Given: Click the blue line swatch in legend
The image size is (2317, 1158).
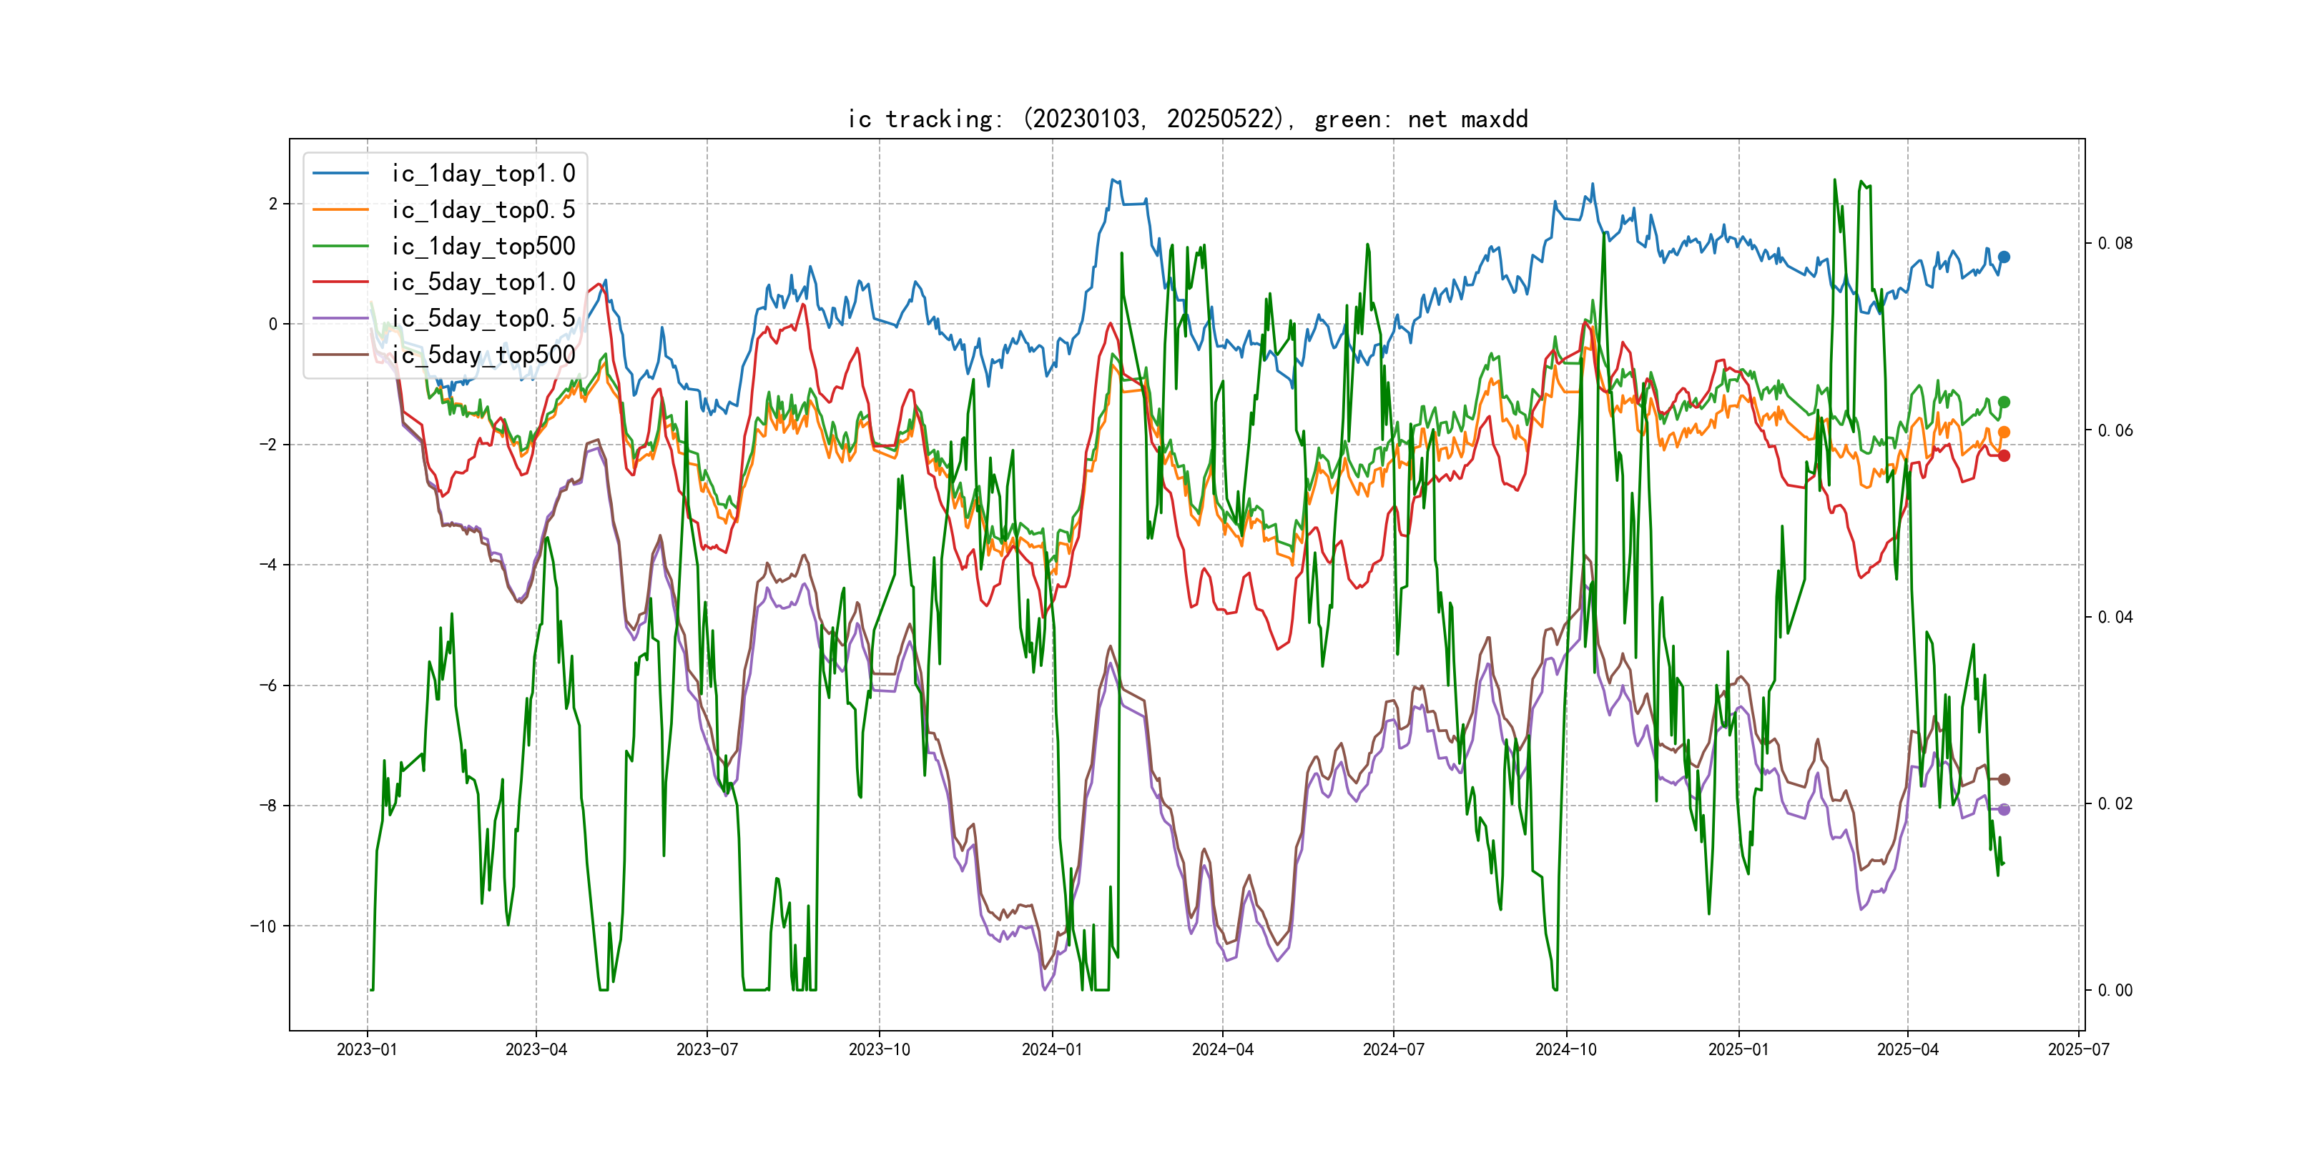Looking at the screenshot, I should tap(340, 174).
